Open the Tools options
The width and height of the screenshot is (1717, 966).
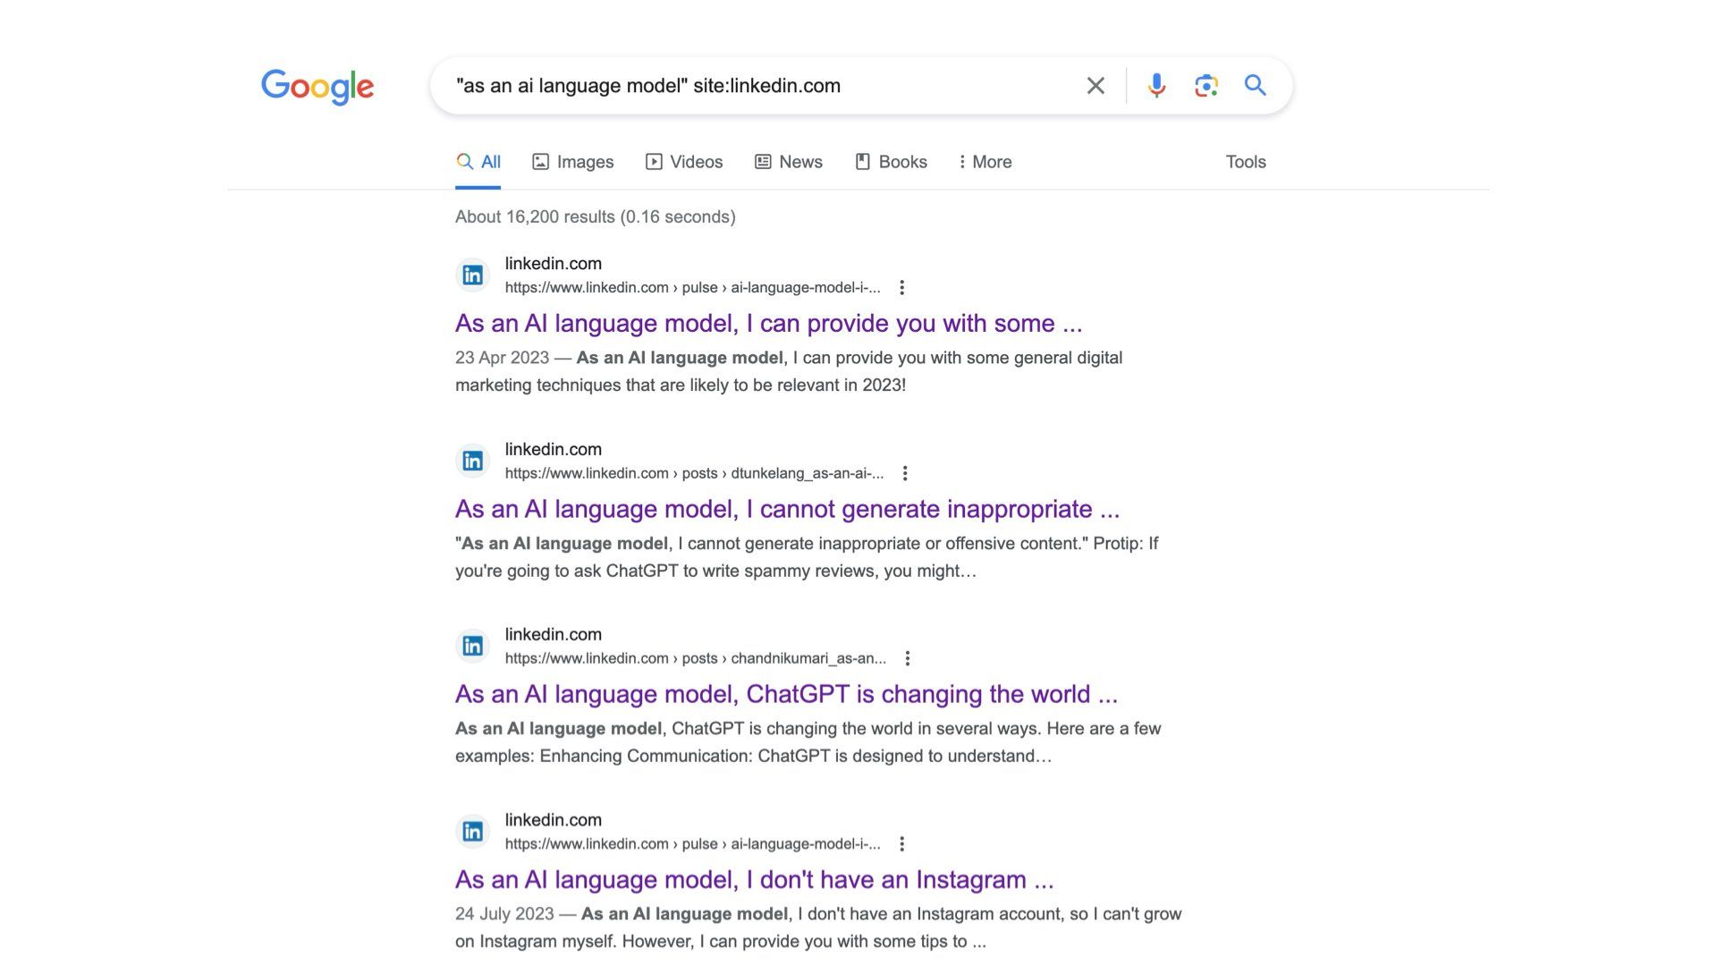coord(1246,162)
